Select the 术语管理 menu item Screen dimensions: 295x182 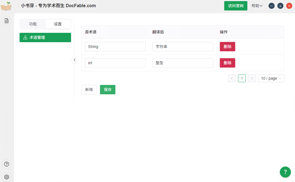pos(45,38)
